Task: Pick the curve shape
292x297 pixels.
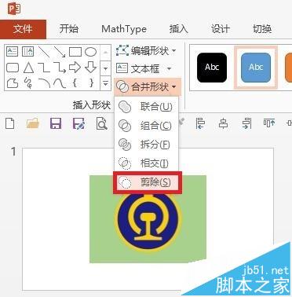Action: coord(60,83)
